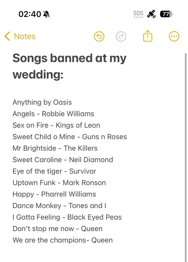188x262 pixels.
Task: Click the note's vertical scrollbar
Action: click(x=185, y=157)
